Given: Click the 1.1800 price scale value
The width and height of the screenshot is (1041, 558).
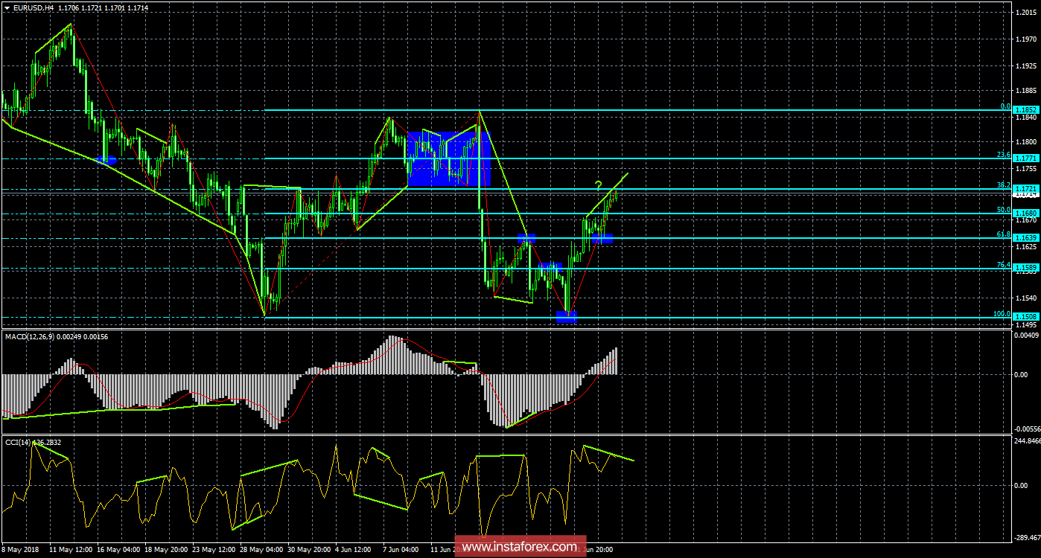Looking at the screenshot, I should coord(1026,142).
